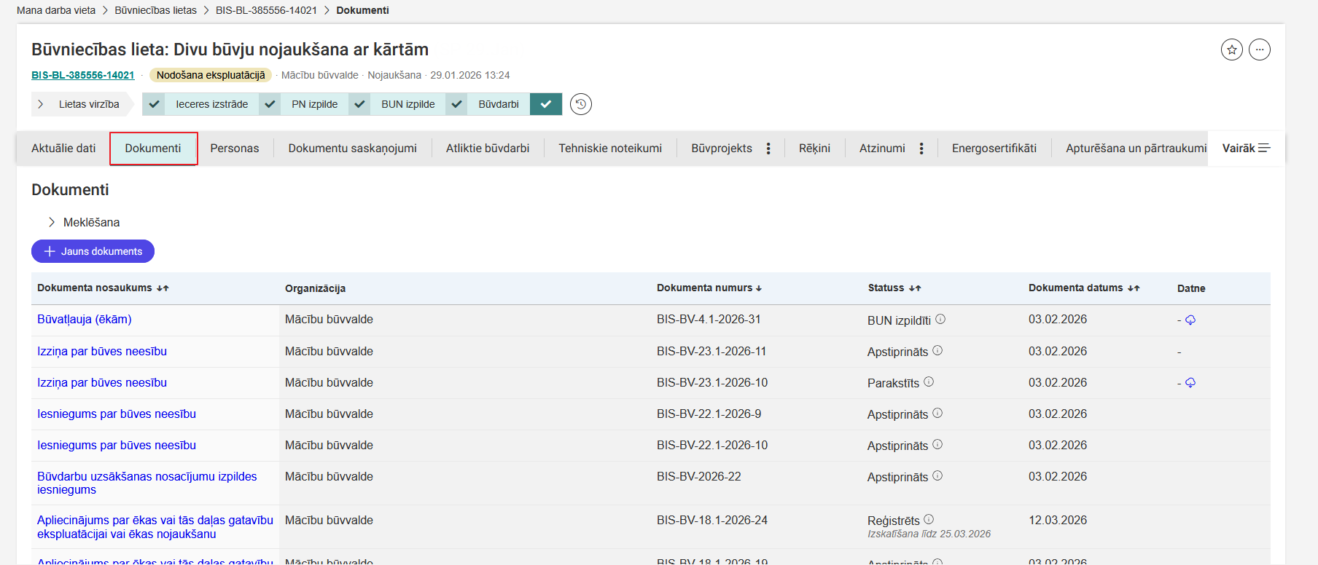
Task: Sort by Dokumenta datums column
Action: [1084, 288]
